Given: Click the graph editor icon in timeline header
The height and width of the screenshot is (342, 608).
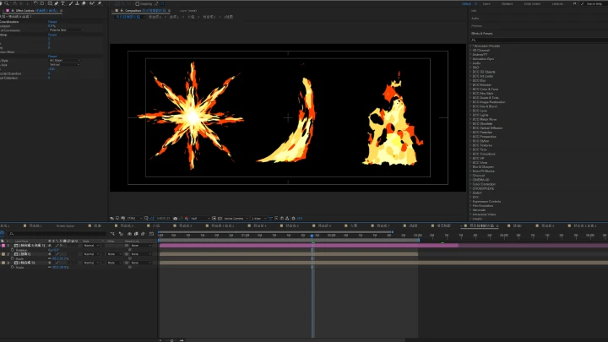Looking at the screenshot, I should [x=151, y=234].
